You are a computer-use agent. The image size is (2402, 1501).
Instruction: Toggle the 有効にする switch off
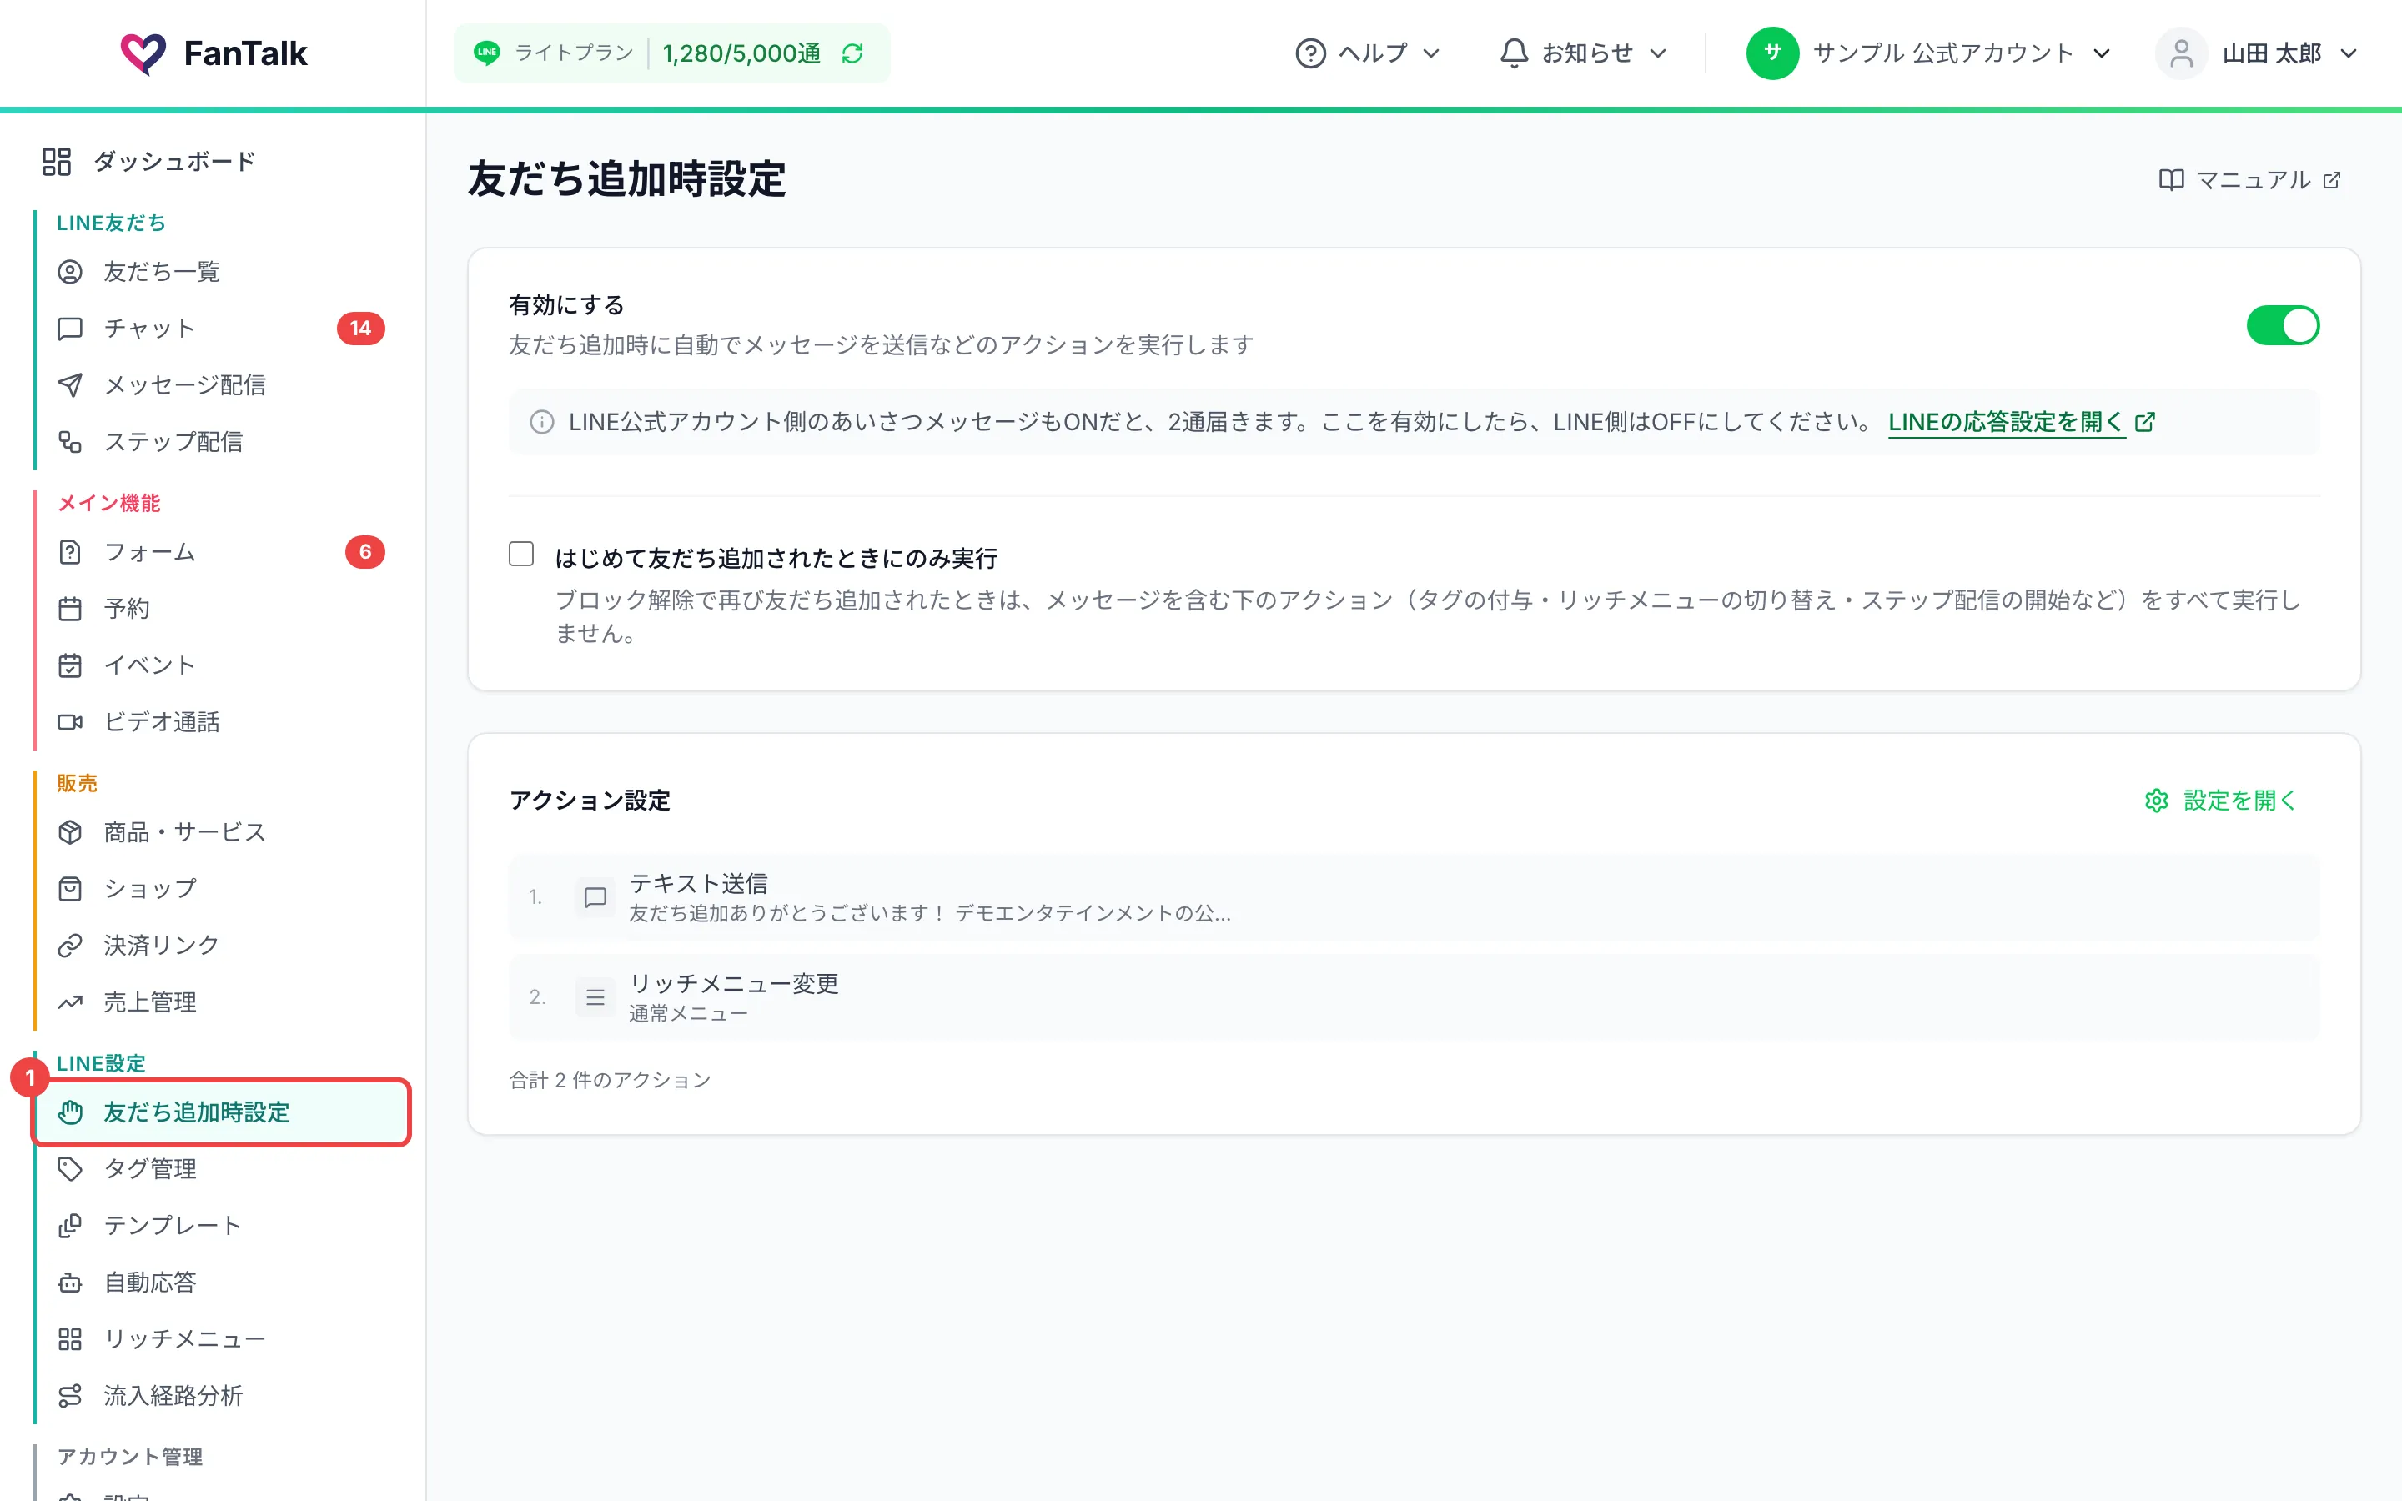(x=2283, y=324)
